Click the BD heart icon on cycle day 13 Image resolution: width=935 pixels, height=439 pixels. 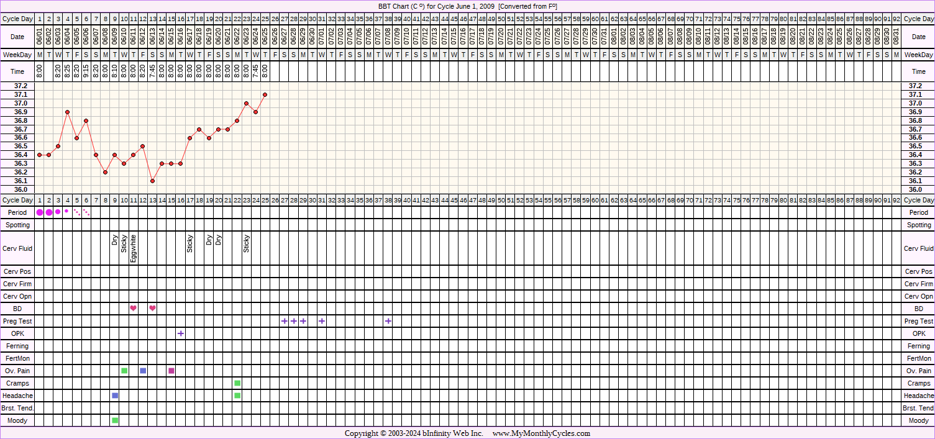152,309
